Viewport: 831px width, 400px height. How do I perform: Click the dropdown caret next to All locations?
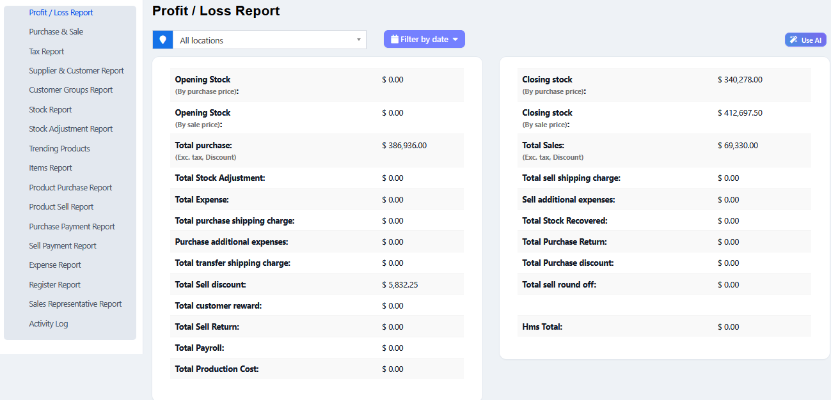click(x=358, y=39)
